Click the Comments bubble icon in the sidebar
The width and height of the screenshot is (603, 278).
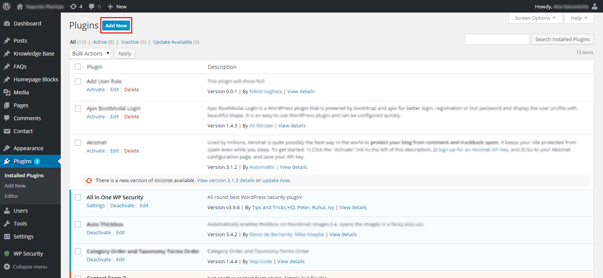(x=7, y=118)
